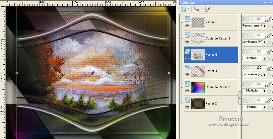Click the dark Raster 2 layer thumbnail
Image resolution: width=273 pixels, height=139 pixels.
[x=198, y=104]
